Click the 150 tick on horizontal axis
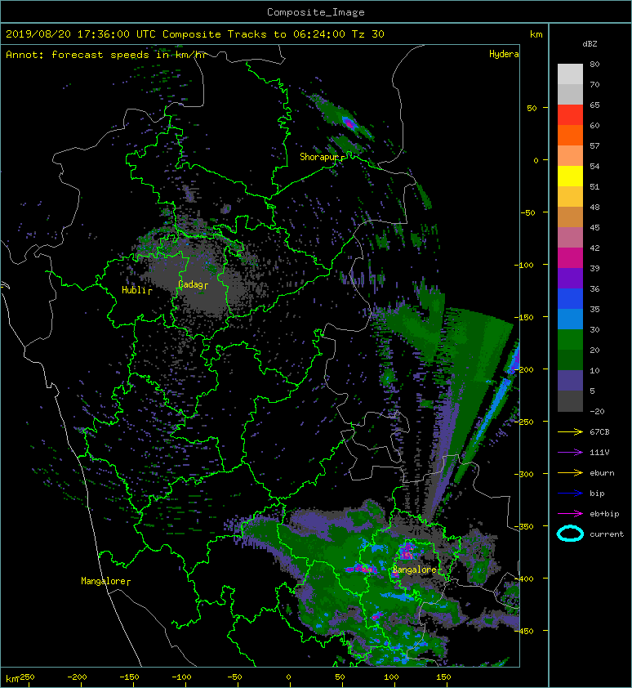 click(x=443, y=677)
